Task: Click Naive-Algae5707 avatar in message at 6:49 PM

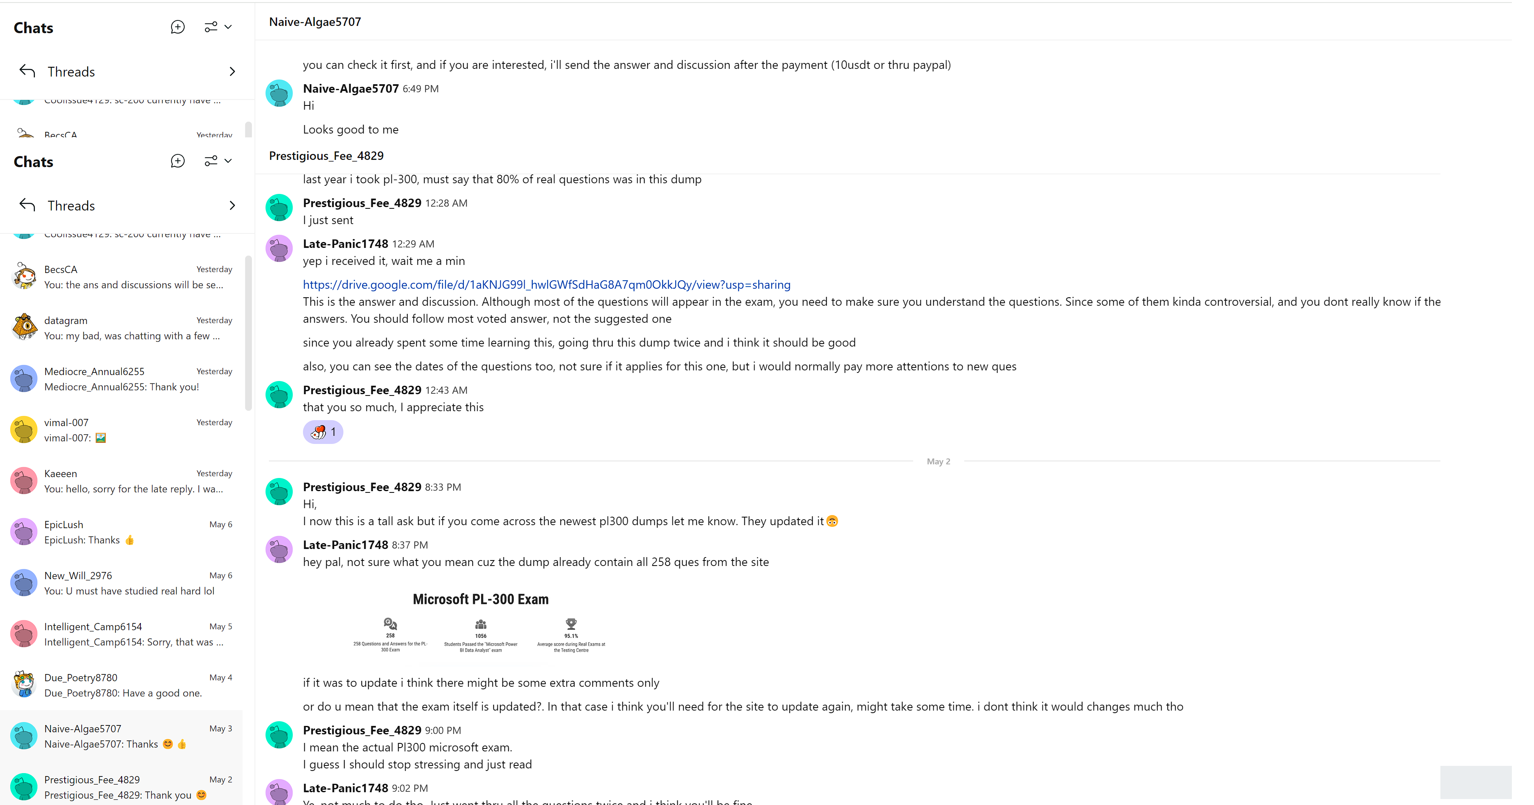Action: 279,94
